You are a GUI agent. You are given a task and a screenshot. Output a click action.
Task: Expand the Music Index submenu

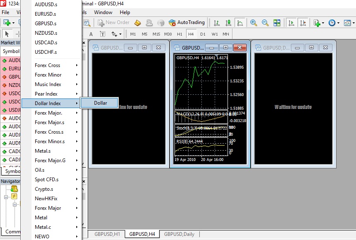51,84
